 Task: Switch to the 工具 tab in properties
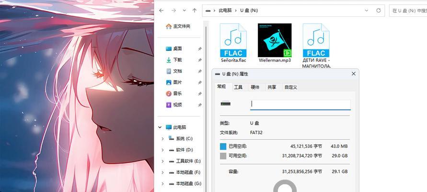tap(238, 87)
